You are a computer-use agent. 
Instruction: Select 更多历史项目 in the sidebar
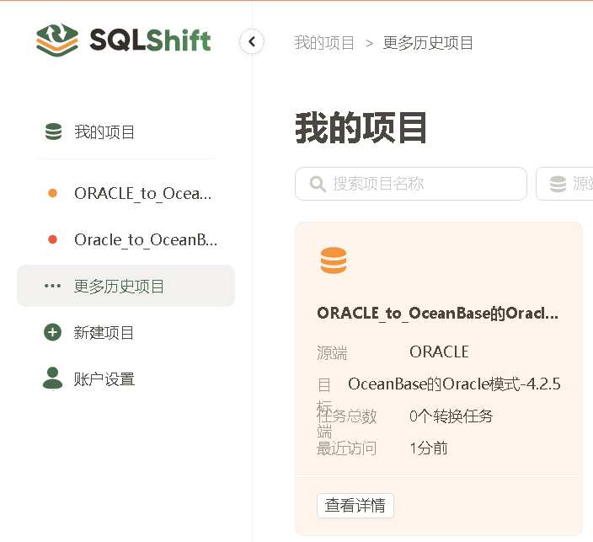tap(126, 286)
